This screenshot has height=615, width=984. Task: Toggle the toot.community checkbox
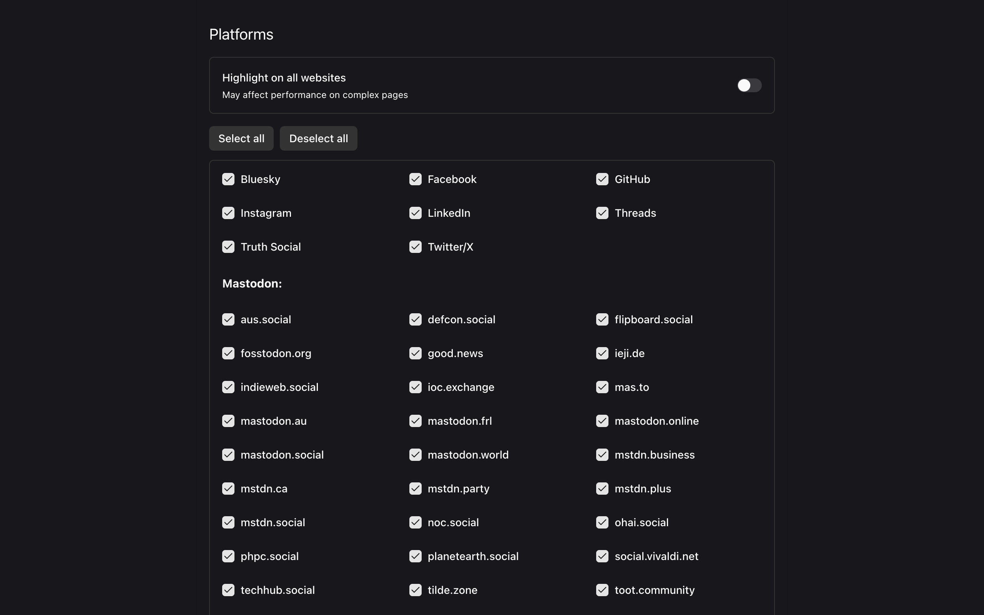pos(602,589)
